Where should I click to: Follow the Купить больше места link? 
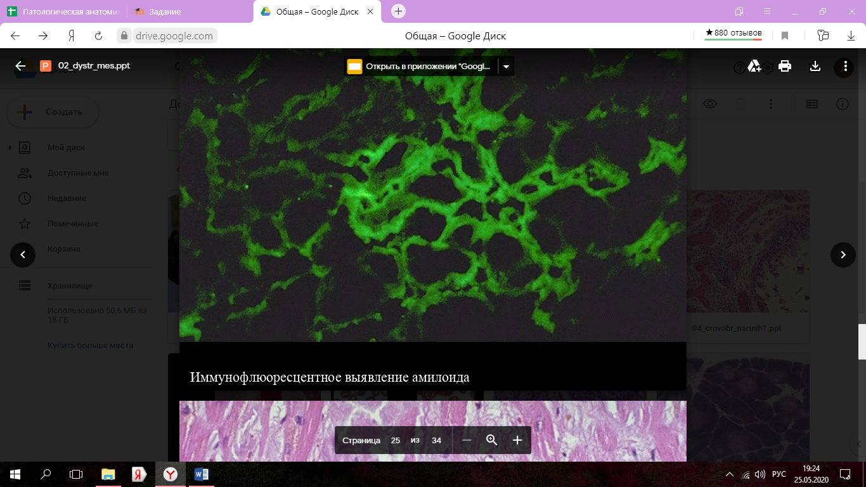coord(91,346)
